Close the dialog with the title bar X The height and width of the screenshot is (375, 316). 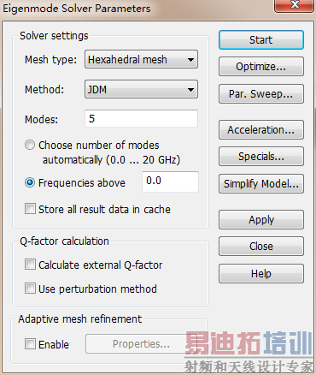[295, 5]
